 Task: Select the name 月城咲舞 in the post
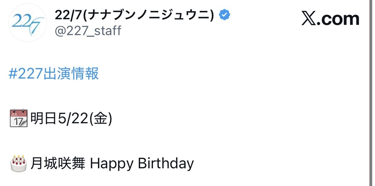pyautogui.click(x=58, y=163)
